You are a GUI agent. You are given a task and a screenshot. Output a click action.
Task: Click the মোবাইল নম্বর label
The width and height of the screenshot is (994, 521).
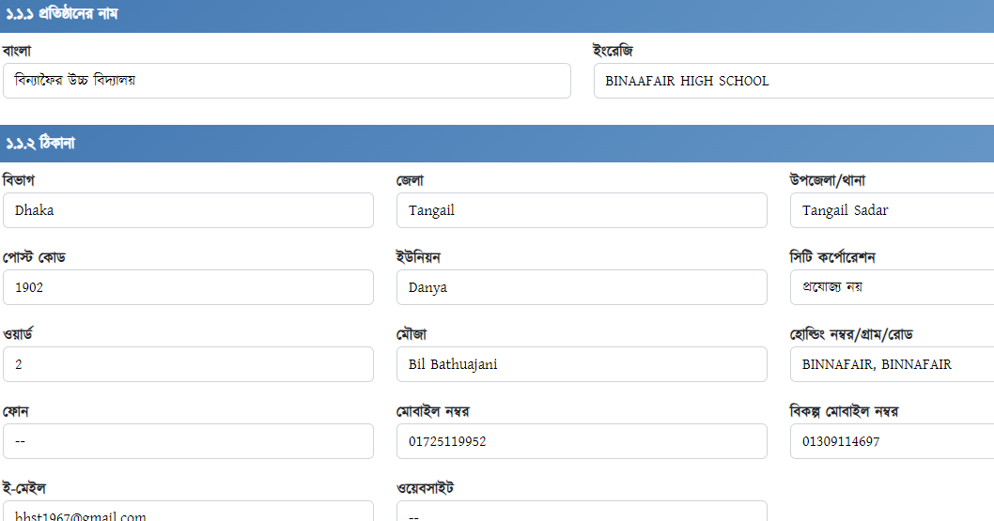pos(433,411)
